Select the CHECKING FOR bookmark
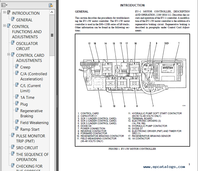198x171 pixels. [29, 167]
